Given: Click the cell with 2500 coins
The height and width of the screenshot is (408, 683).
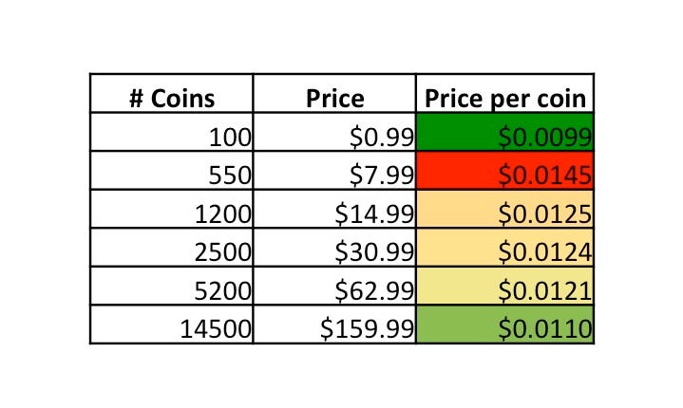Looking at the screenshot, I should pos(171,247).
